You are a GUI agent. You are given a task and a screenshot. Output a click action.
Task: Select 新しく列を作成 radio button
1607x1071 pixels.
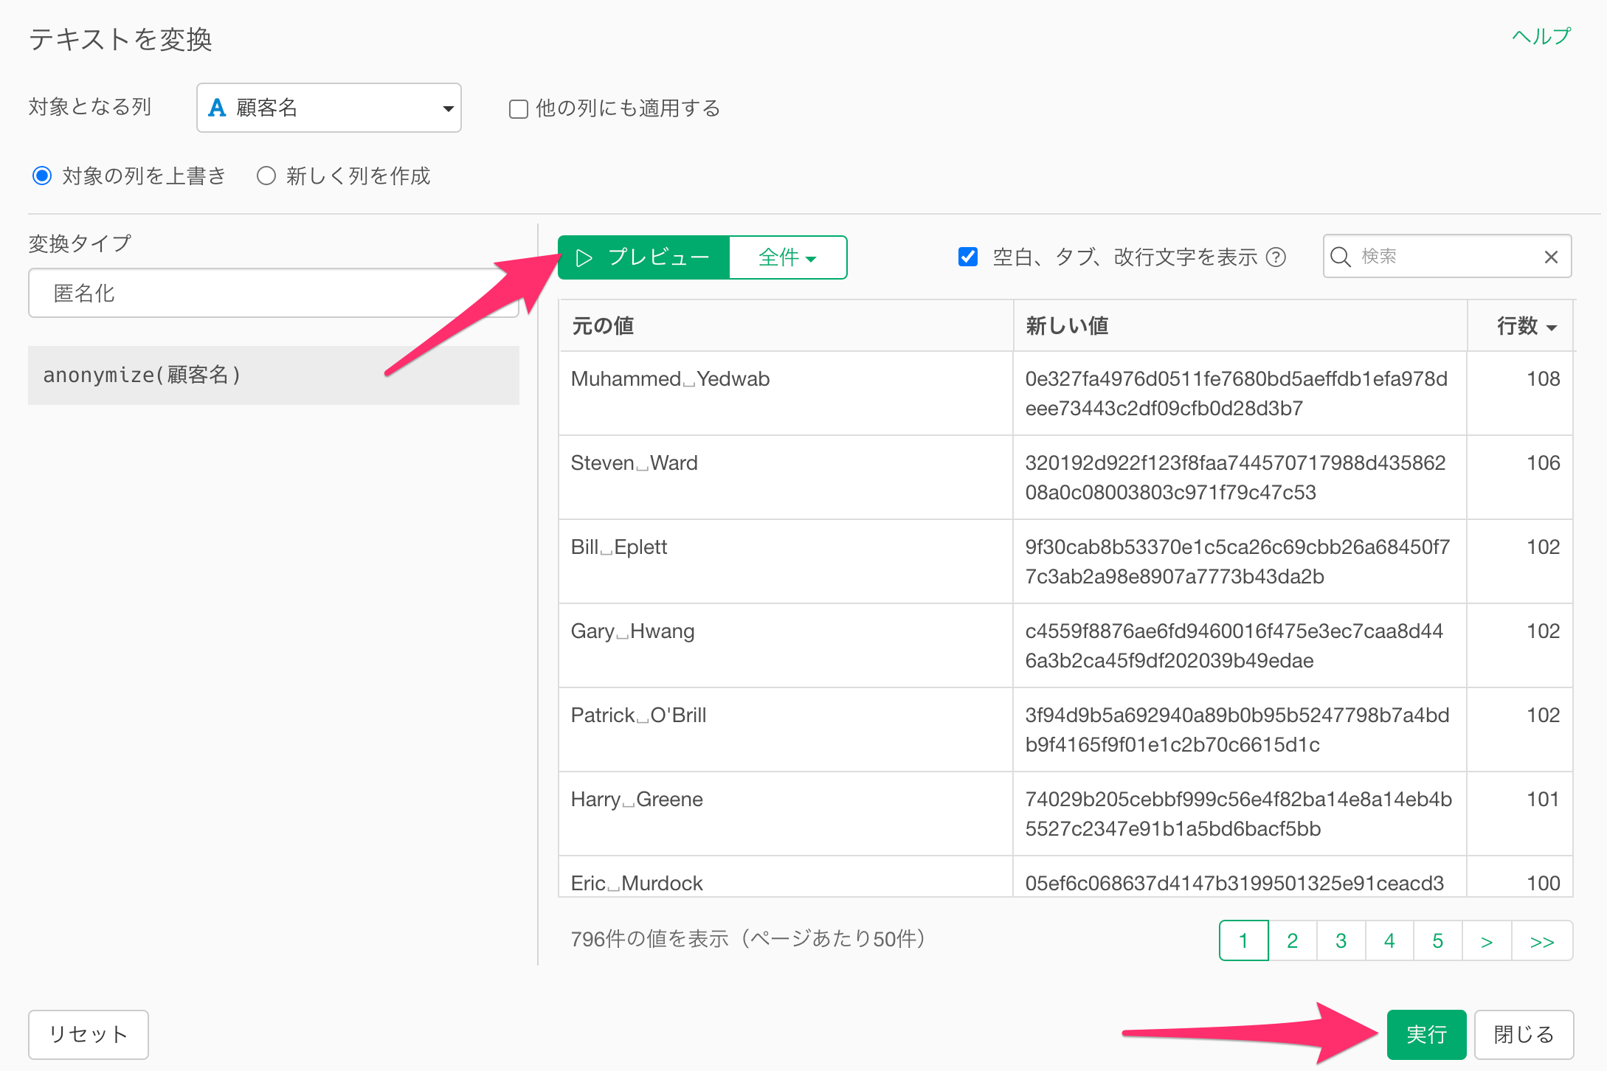tap(266, 176)
